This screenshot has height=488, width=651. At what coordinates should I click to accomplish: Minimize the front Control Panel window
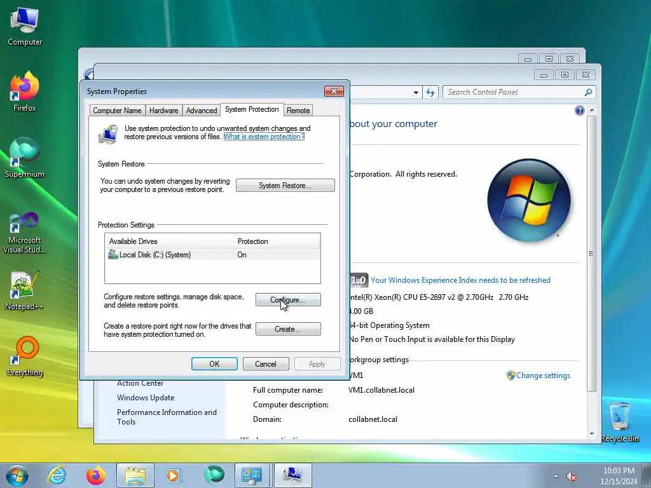pyautogui.click(x=544, y=75)
